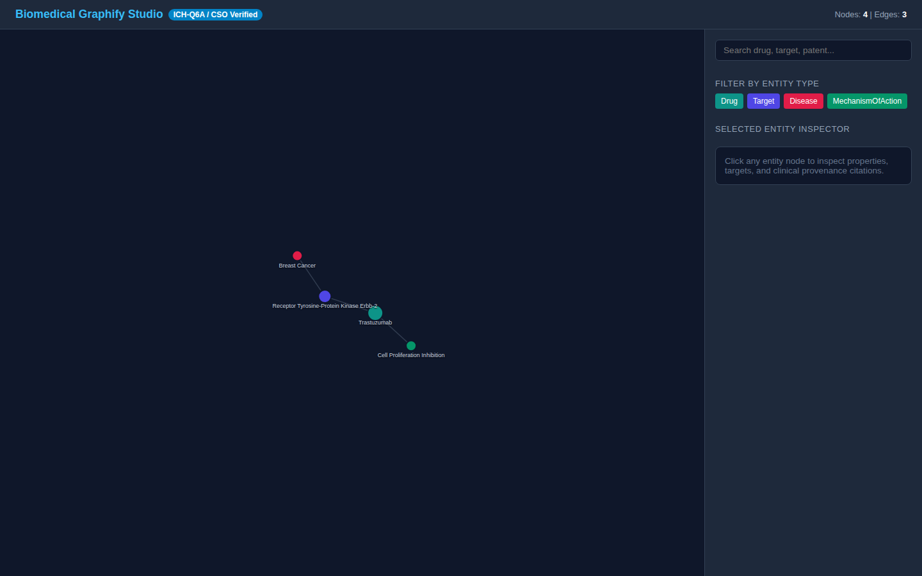Select the purple Receptor Tyrosine-Protein Kinase Erbb-2 node

[x=325, y=296]
